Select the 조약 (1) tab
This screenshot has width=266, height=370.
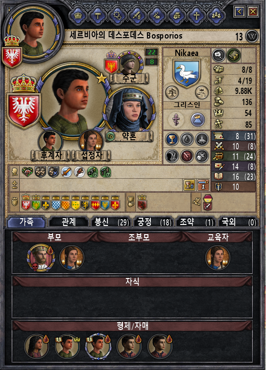coord(196,222)
